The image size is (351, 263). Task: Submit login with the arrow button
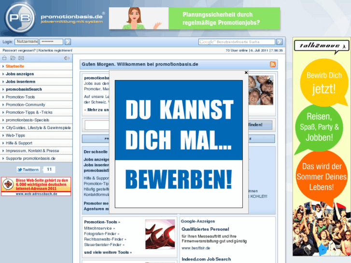(x=68, y=42)
